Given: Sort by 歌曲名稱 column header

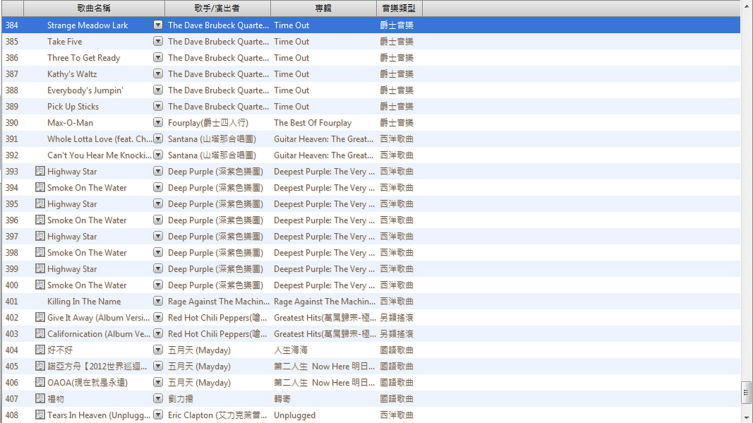Looking at the screenshot, I should (x=94, y=8).
